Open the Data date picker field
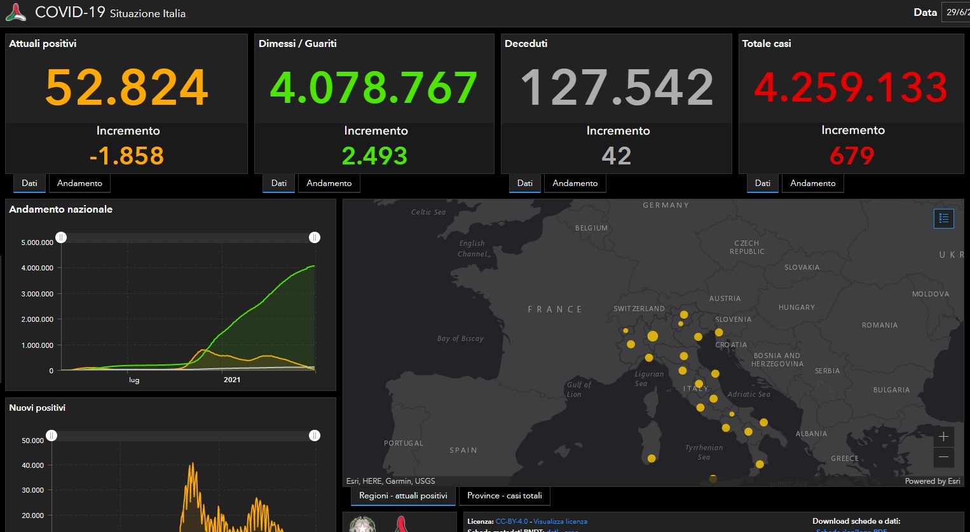 pos(957,12)
